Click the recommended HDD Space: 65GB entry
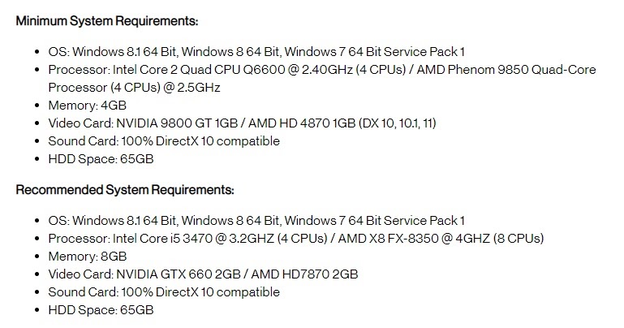Image resolution: width=624 pixels, height=328 pixels. 101,310
